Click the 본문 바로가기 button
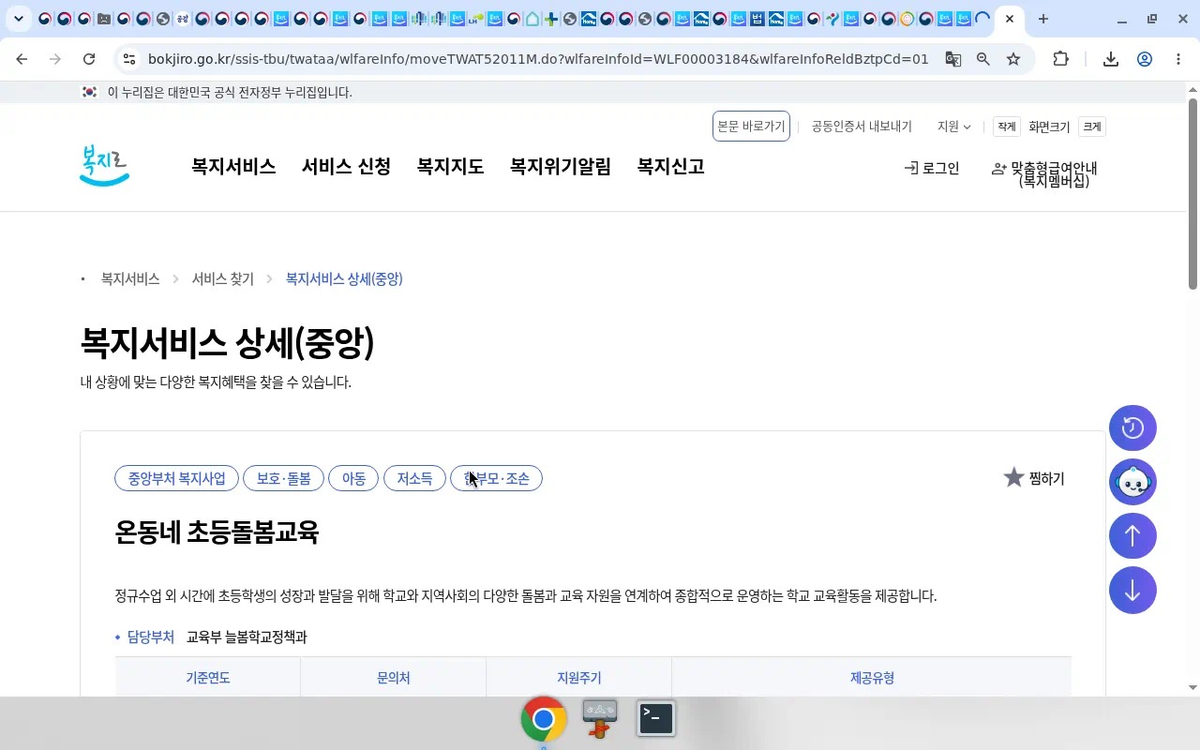 751,127
